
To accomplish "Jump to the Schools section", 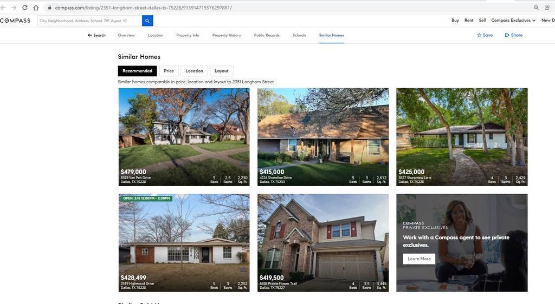I will point(299,35).
